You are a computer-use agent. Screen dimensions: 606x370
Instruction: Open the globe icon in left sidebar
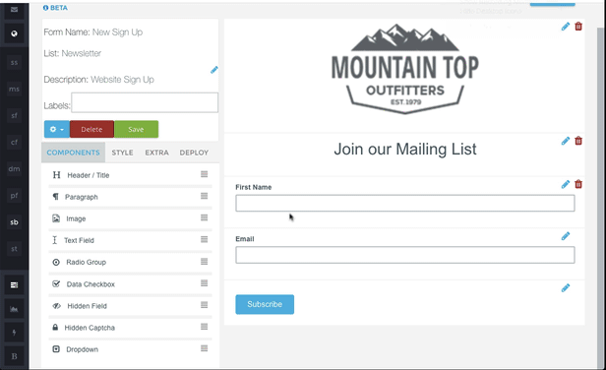click(15, 33)
